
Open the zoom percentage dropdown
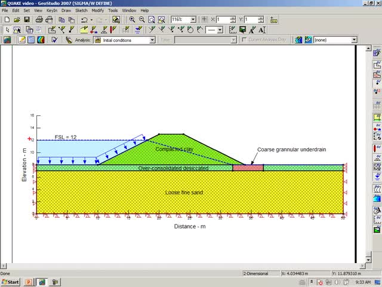pos(192,20)
